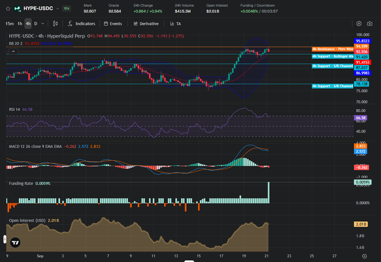
Task: Click the 24h Volume value $415.3M
Action: pos(182,11)
